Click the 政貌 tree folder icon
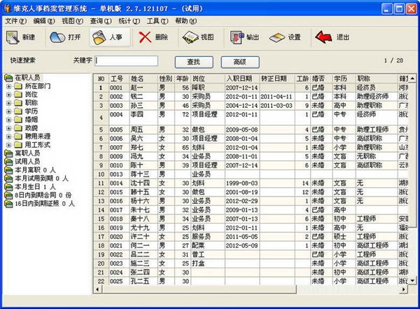This screenshot has width=420, height=309. click(x=18, y=128)
